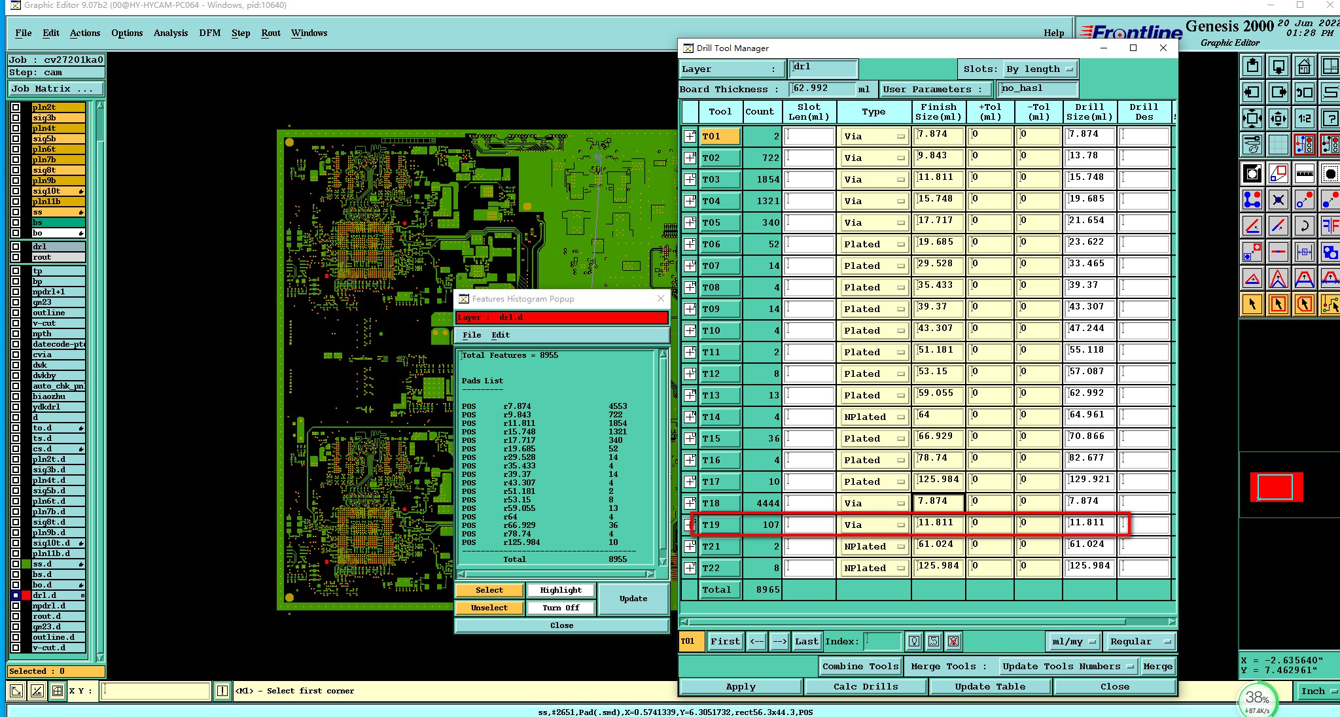The width and height of the screenshot is (1340, 717).
Task: Open the Analysis menu
Action: point(171,33)
